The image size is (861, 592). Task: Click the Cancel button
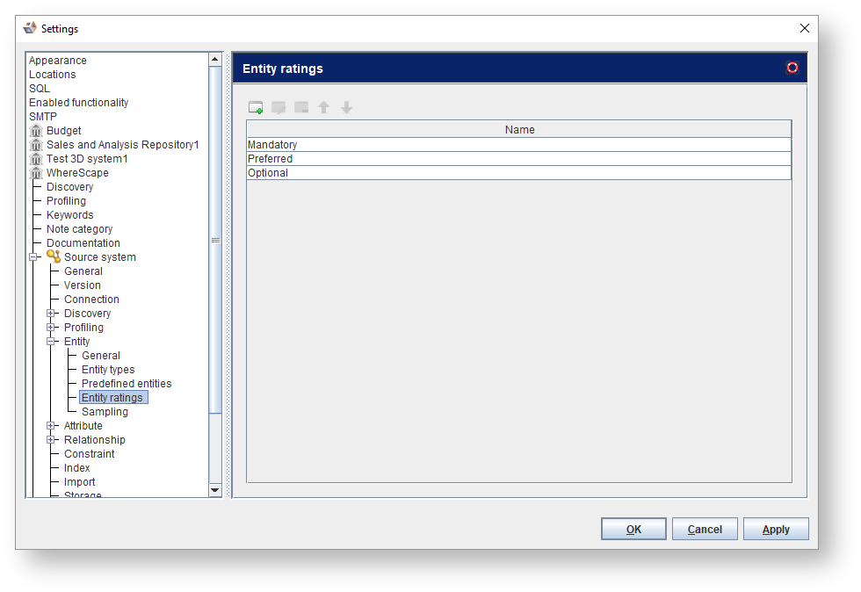(x=705, y=529)
